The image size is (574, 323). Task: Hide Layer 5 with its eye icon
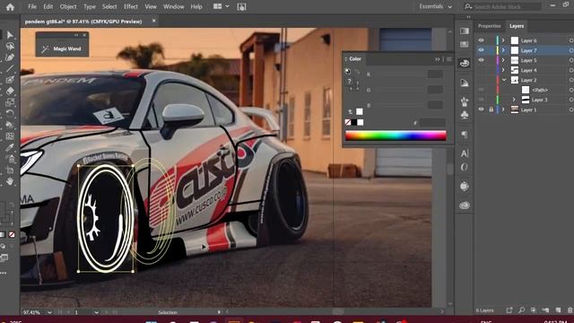click(481, 60)
